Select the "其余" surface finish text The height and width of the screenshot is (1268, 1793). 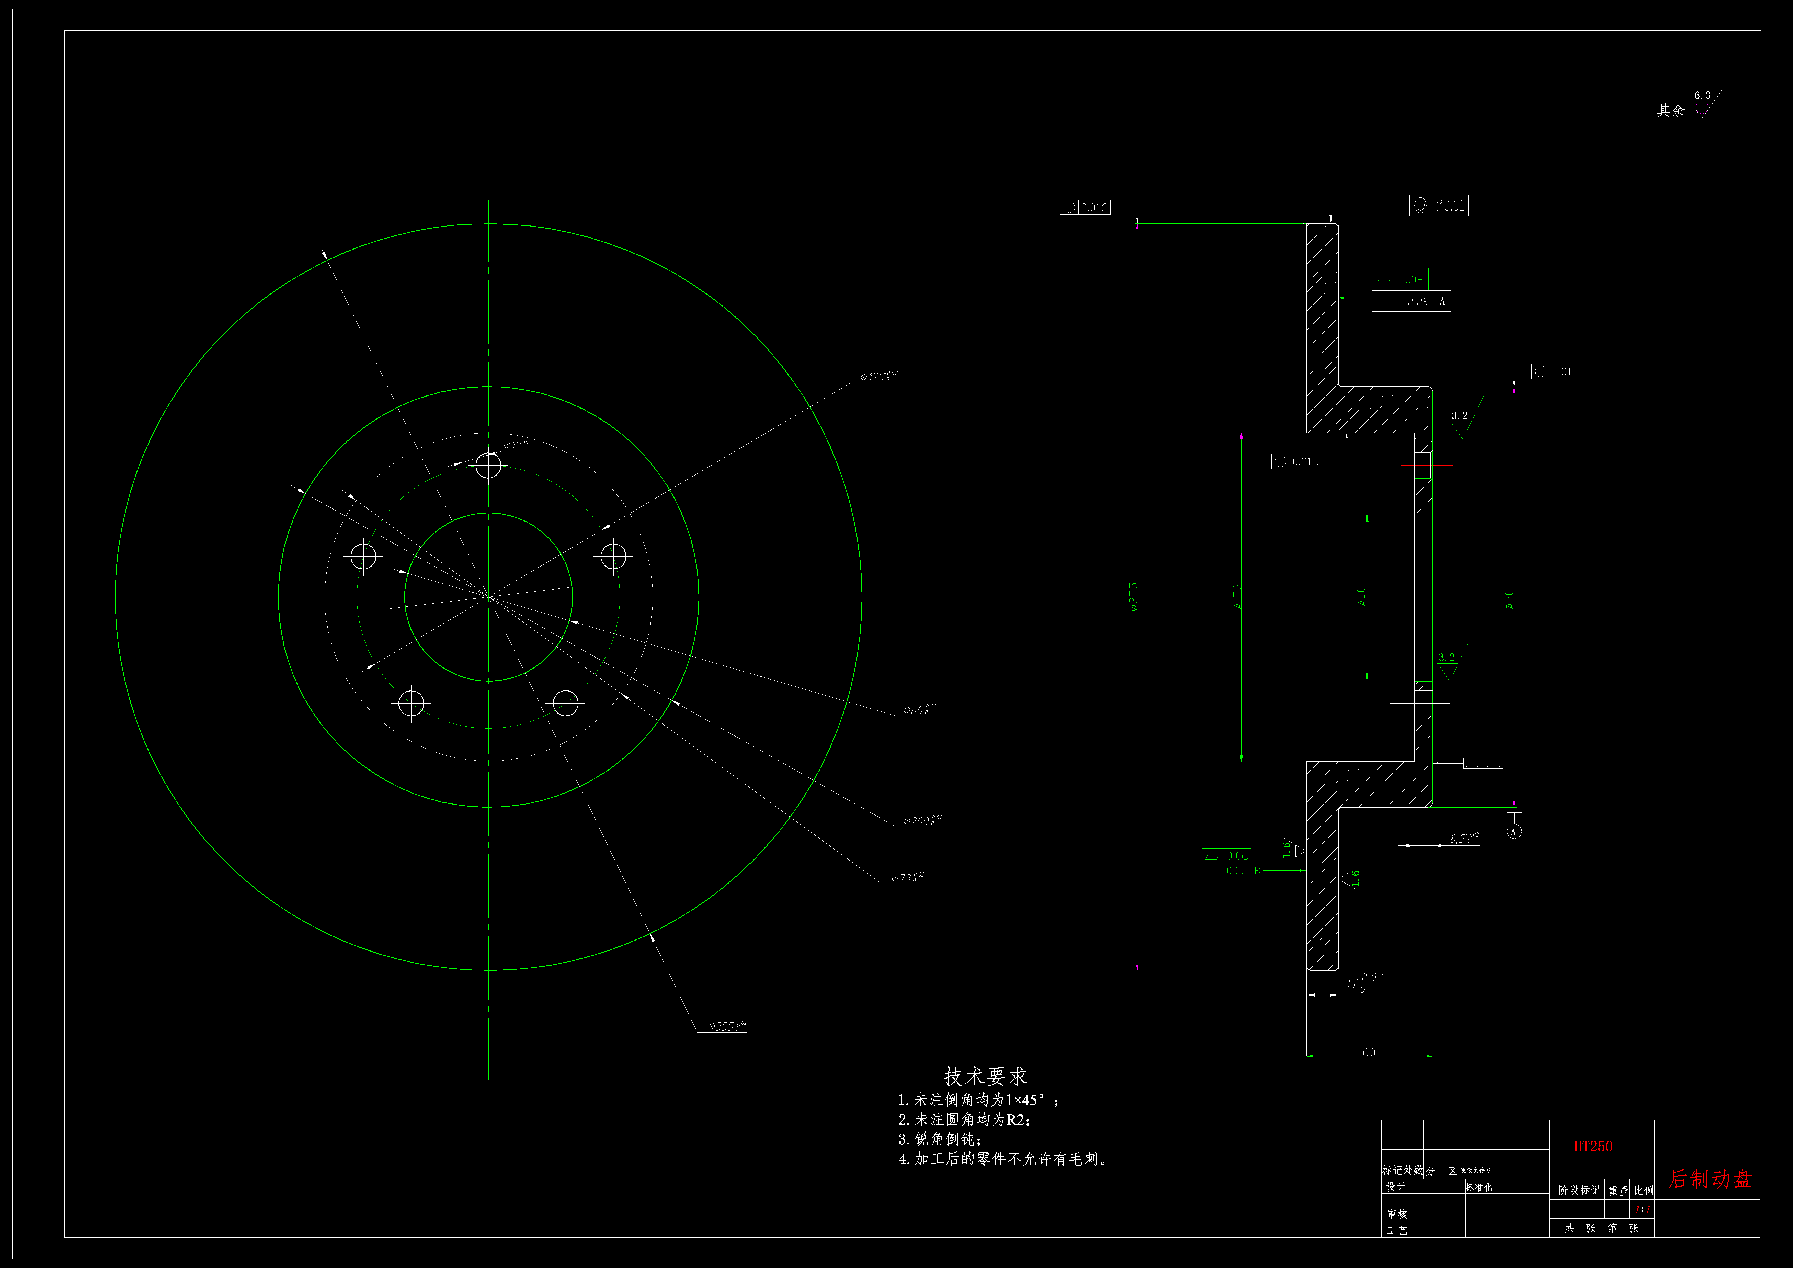(1671, 110)
